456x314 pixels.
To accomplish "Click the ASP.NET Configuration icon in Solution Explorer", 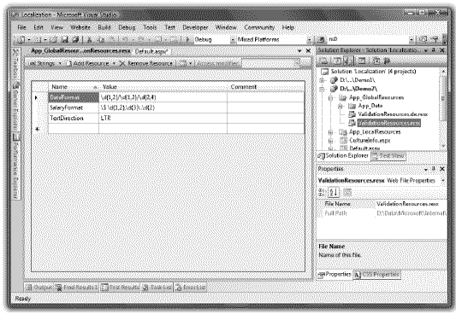I will click(x=387, y=61).
